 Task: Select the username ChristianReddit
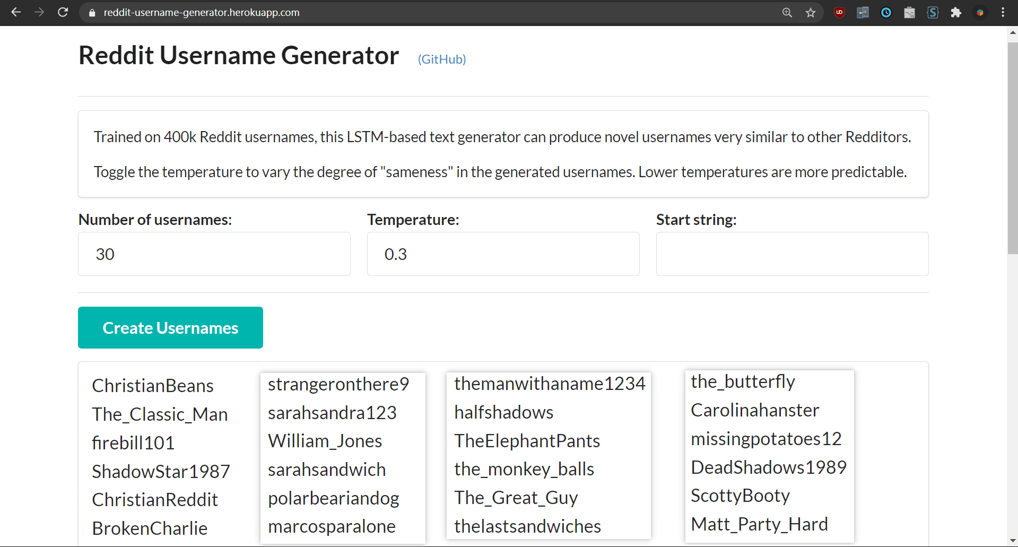coord(155,500)
